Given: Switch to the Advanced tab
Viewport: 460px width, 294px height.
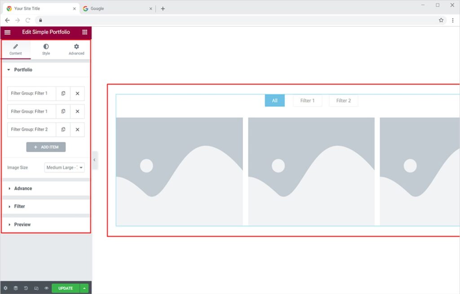Looking at the screenshot, I should (76, 49).
